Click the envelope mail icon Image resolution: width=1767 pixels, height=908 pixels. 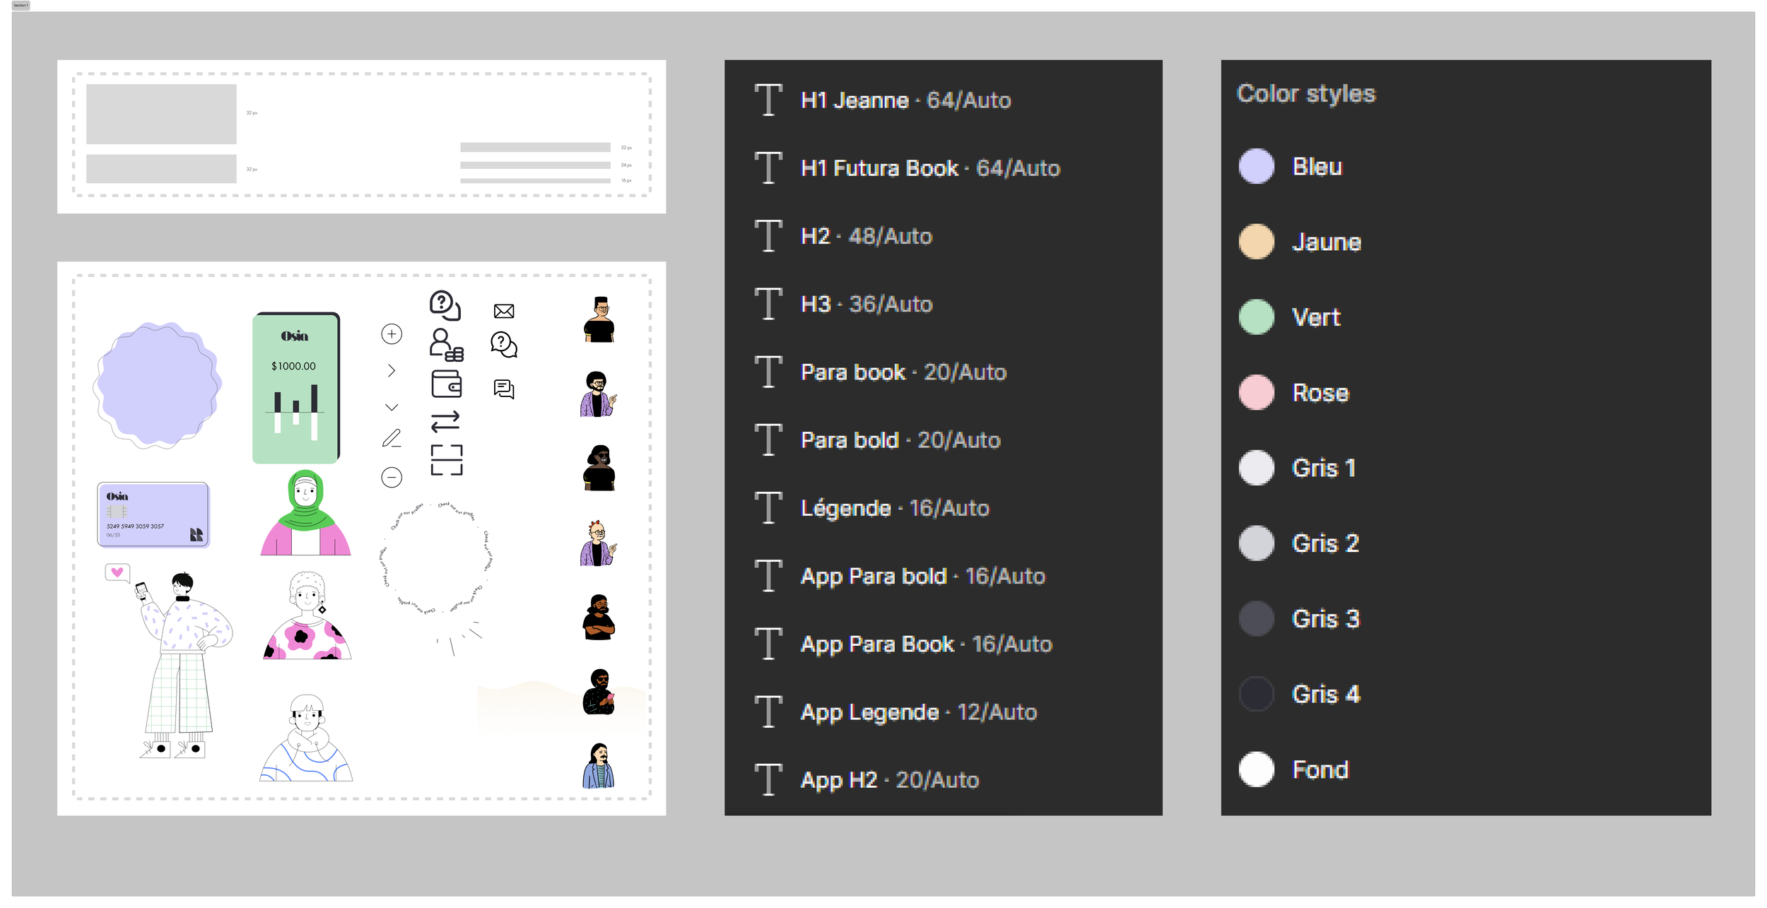tap(503, 311)
